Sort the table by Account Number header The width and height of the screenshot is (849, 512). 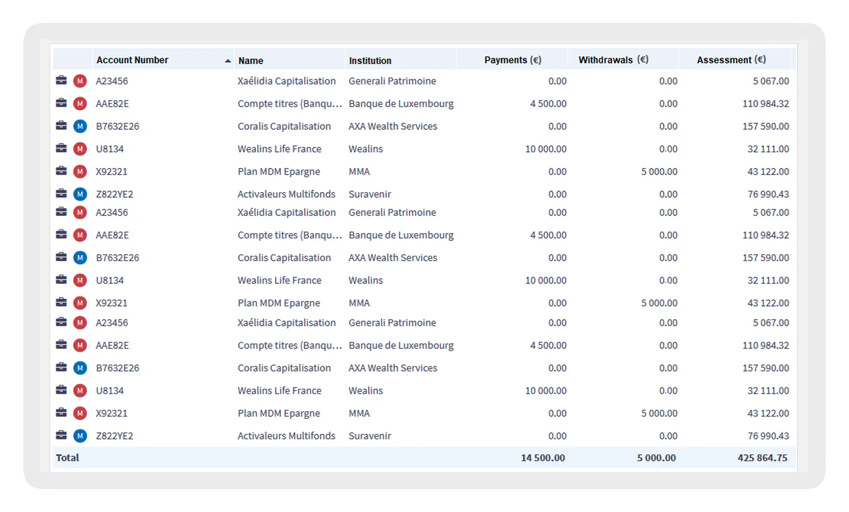[x=132, y=60]
